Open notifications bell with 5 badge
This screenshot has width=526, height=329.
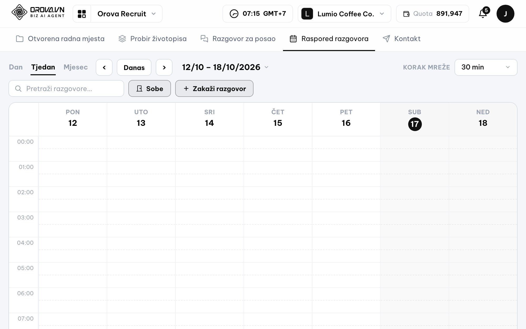(x=483, y=13)
